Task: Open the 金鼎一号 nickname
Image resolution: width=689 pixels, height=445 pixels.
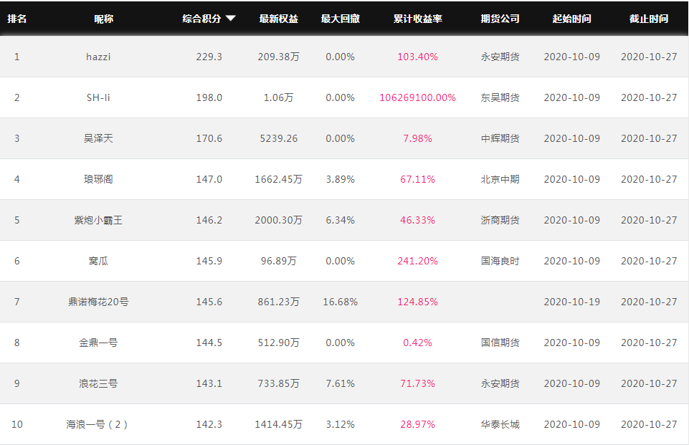Action: (x=98, y=343)
